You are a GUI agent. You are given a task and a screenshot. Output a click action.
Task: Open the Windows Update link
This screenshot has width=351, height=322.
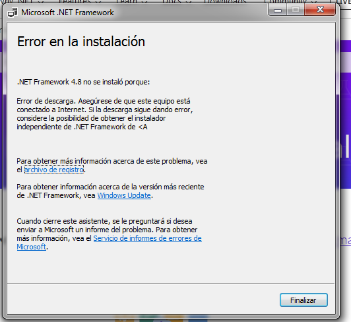(x=124, y=195)
